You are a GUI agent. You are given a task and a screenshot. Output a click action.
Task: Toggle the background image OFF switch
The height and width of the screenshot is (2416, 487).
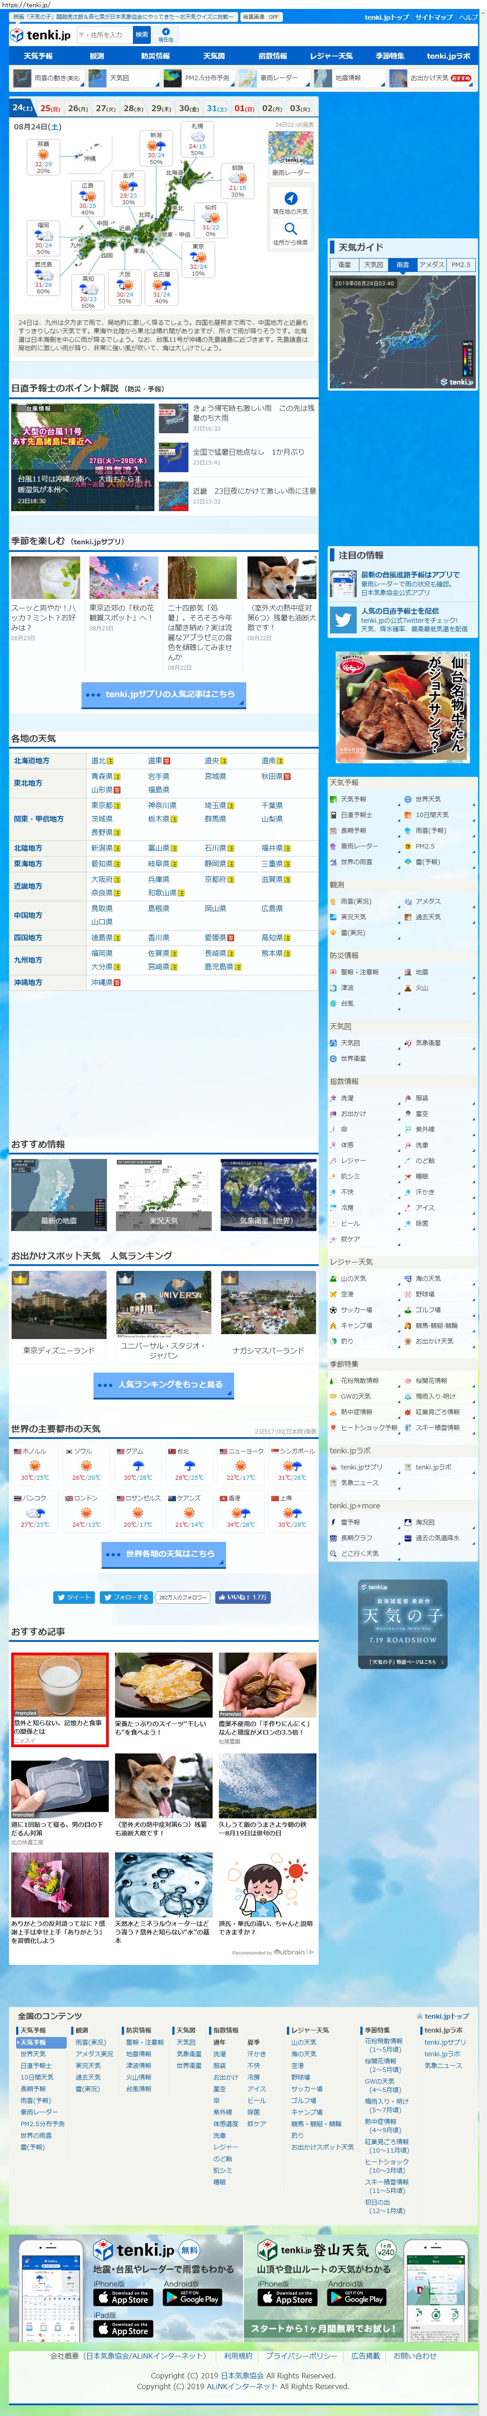(x=261, y=17)
